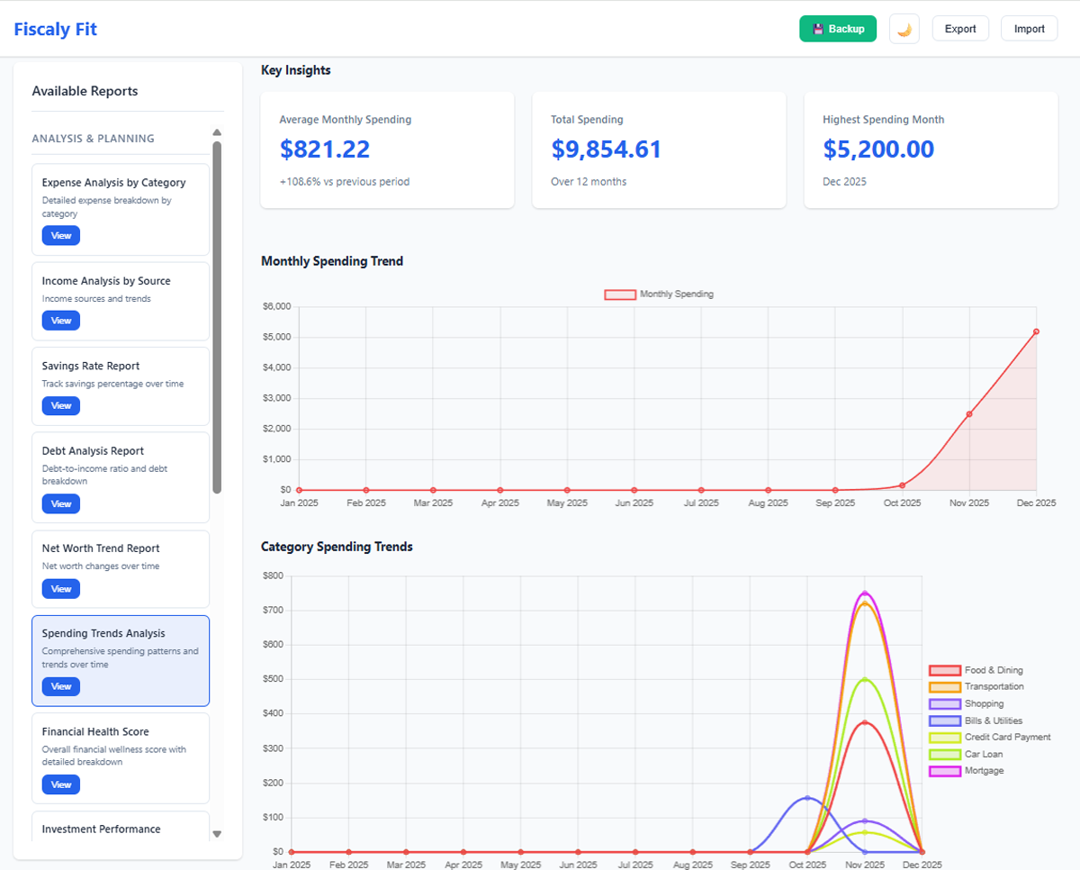Click the Import button
The height and width of the screenshot is (870, 1080).
(x=1029, y=28)
